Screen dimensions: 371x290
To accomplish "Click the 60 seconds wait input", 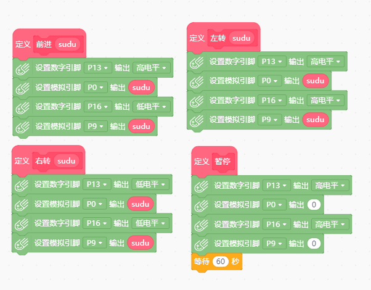I will click(x=220, y=262).
